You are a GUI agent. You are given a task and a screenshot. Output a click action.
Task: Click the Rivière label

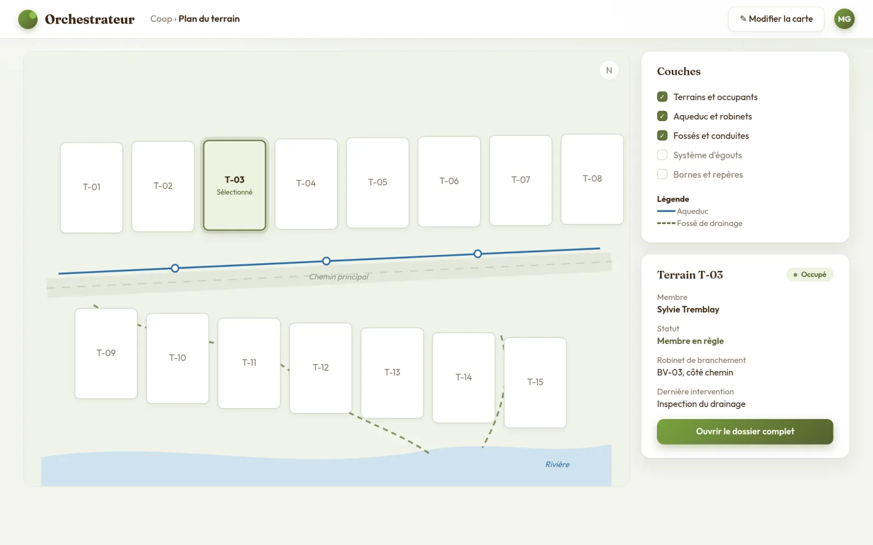point(557,464)
